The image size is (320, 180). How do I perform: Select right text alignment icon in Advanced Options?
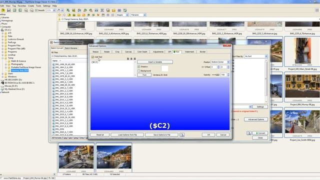tap(134, 59)
